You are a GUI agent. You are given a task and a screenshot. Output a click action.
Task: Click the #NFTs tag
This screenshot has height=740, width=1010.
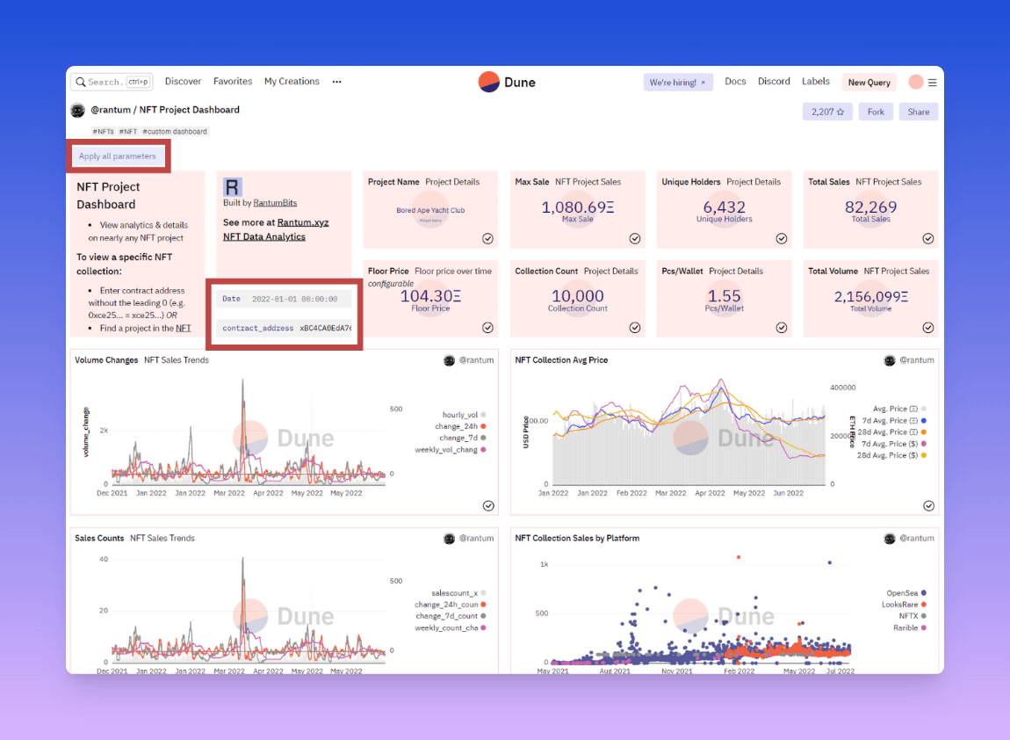103,132
